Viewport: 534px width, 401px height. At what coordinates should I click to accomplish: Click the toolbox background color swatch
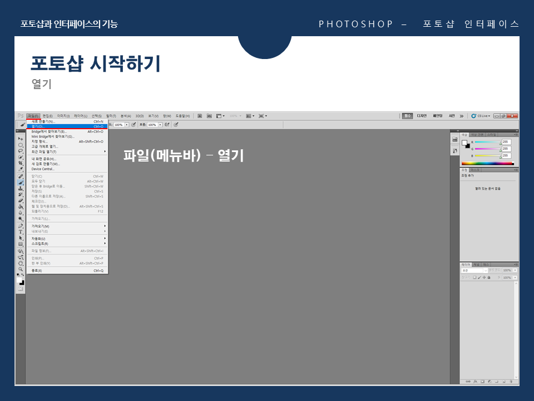point(22,283)
